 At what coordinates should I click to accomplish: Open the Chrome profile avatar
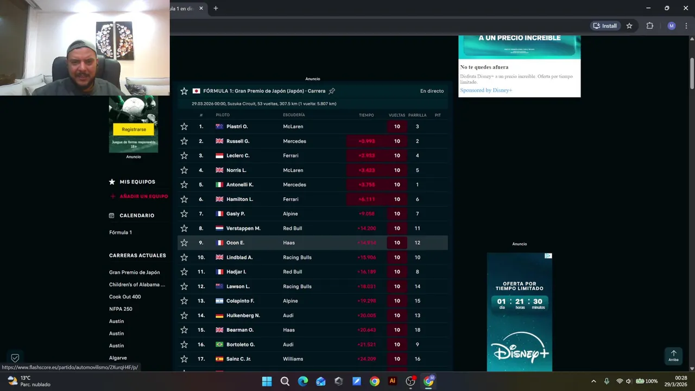point(672,26)
